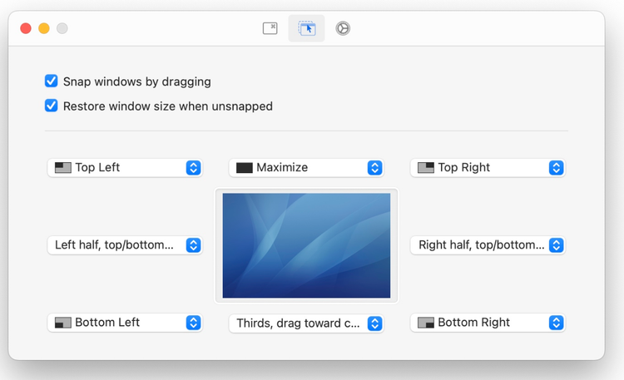Select the snap areas toolbar icon
The height and width of the screenshot is (380, 624).
pos(307,28)
